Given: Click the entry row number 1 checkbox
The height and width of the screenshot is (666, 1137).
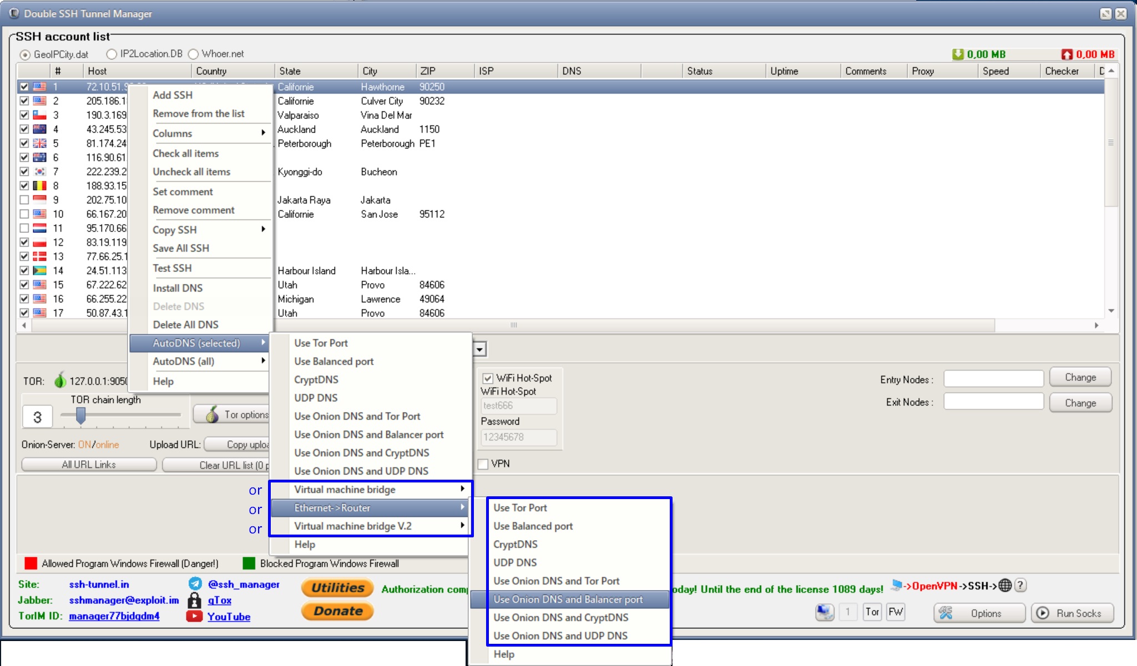Looking at the screenshot, I should coord(23,87).
